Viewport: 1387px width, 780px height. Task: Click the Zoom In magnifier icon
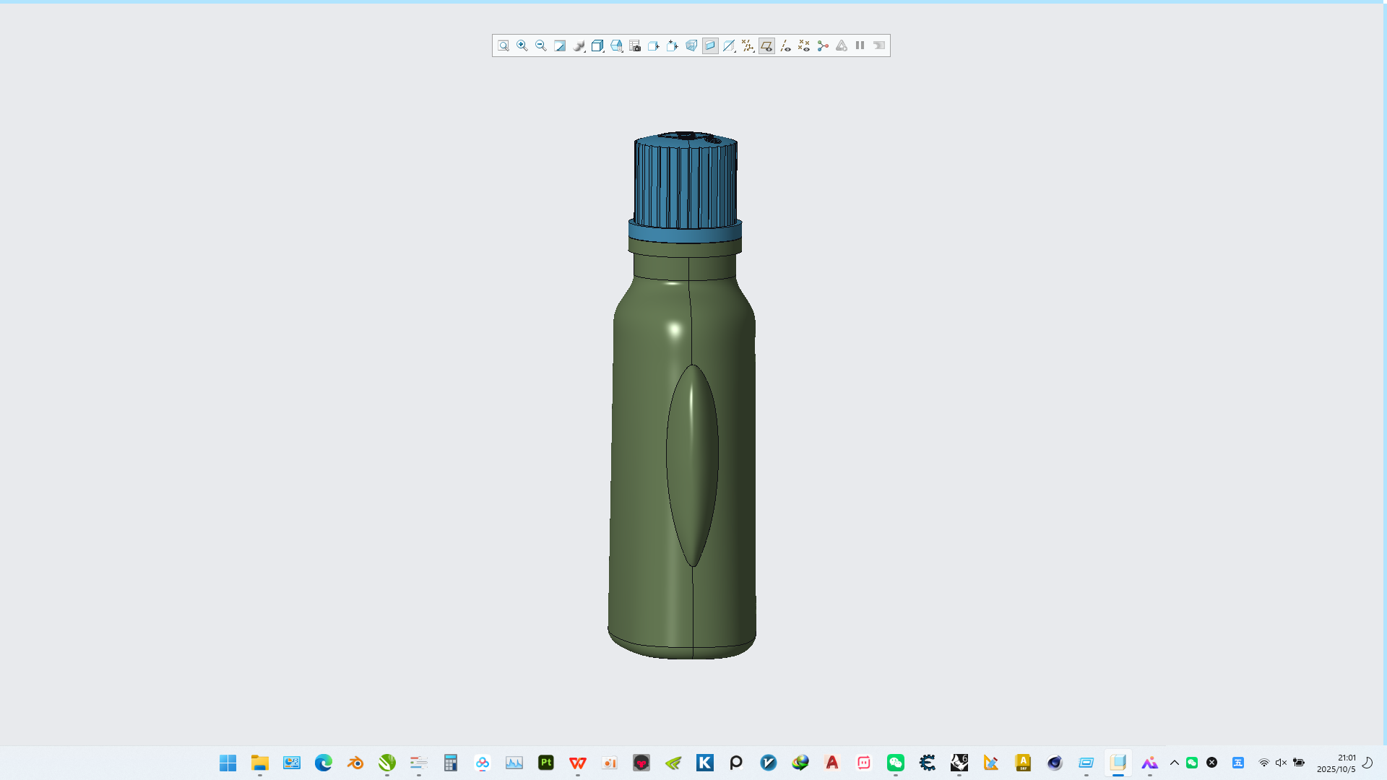(x=522, y=45)
